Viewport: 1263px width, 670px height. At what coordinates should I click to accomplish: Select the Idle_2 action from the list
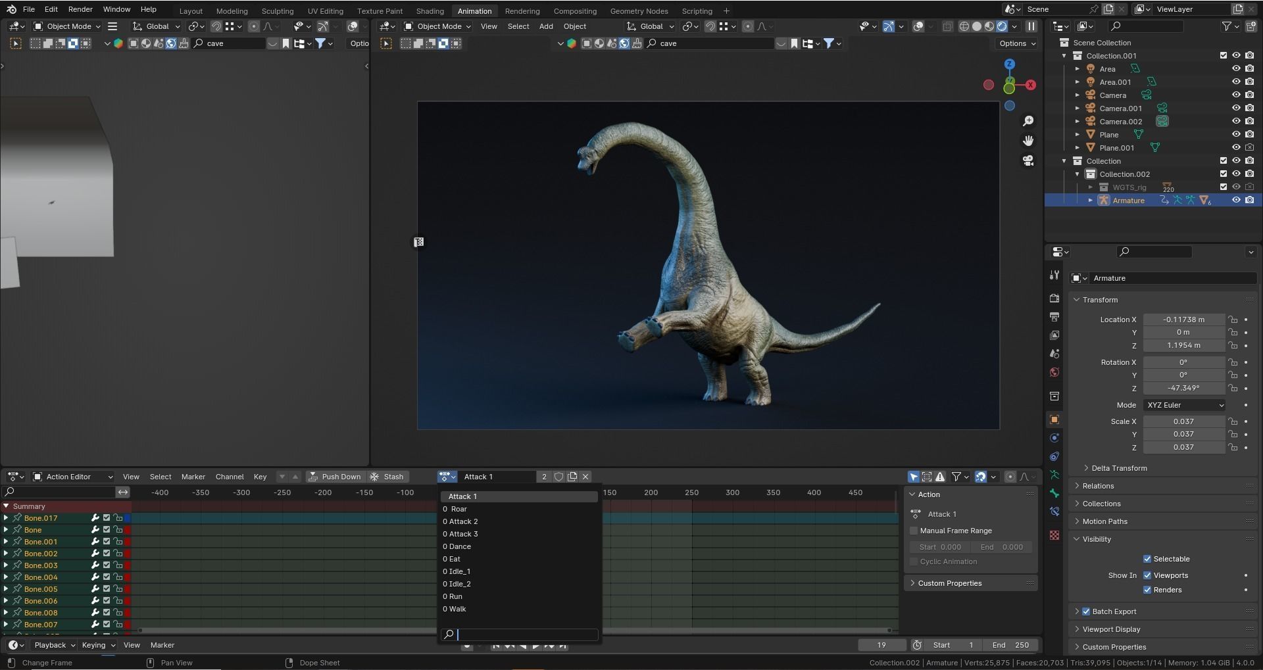point(519,584)
